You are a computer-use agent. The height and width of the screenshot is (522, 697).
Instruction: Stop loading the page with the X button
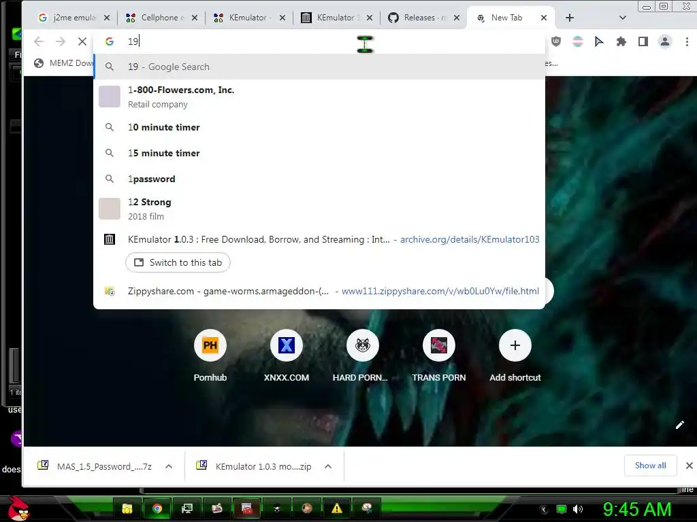click(x=82, y=41)
